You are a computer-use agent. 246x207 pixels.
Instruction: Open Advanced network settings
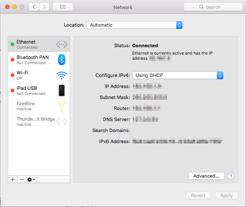point(207,176)
